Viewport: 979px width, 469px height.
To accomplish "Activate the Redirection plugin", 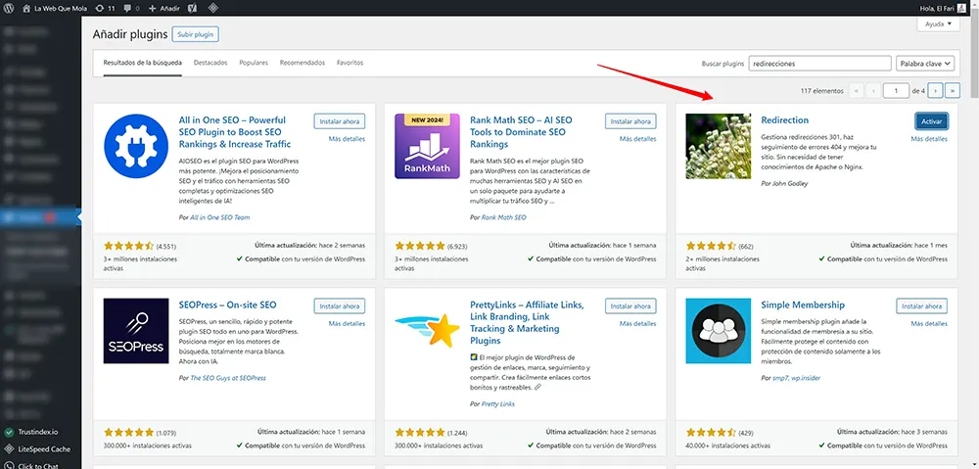I will pyautogui.click(x=931, y=121).
